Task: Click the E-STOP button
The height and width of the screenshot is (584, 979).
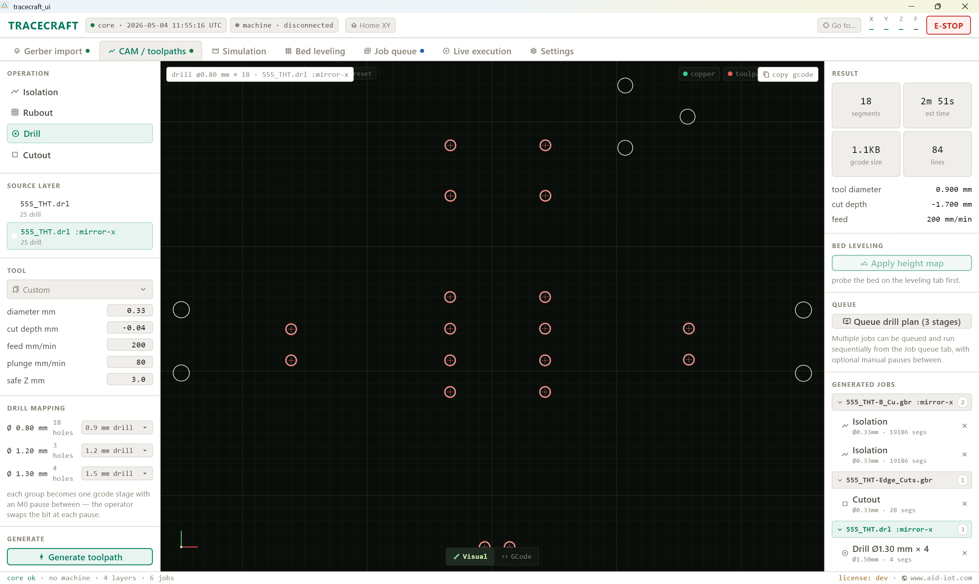Action: pos(948,26)
